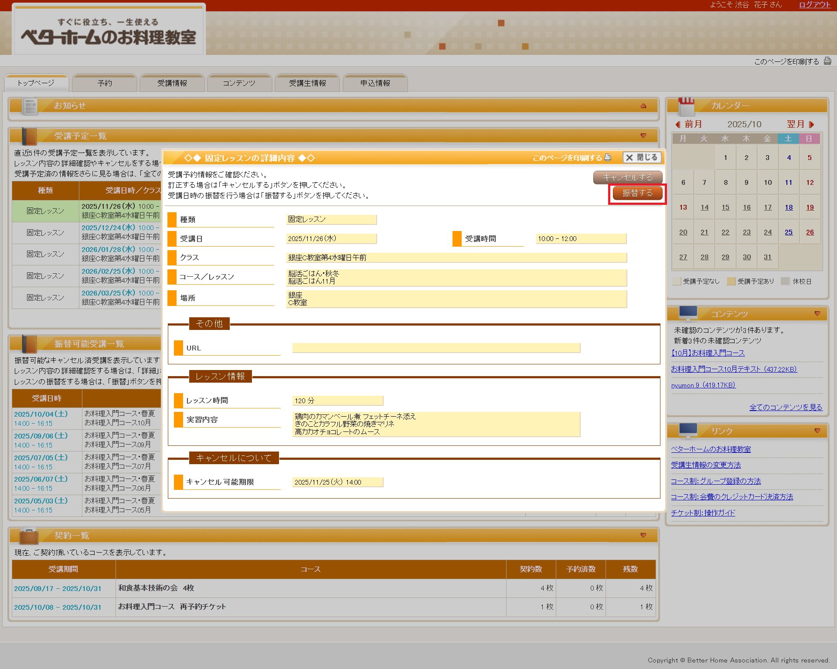This screenshot has width=837, height=669.
Task: Open the 予約 tab
Action: (x=105, y=83)
